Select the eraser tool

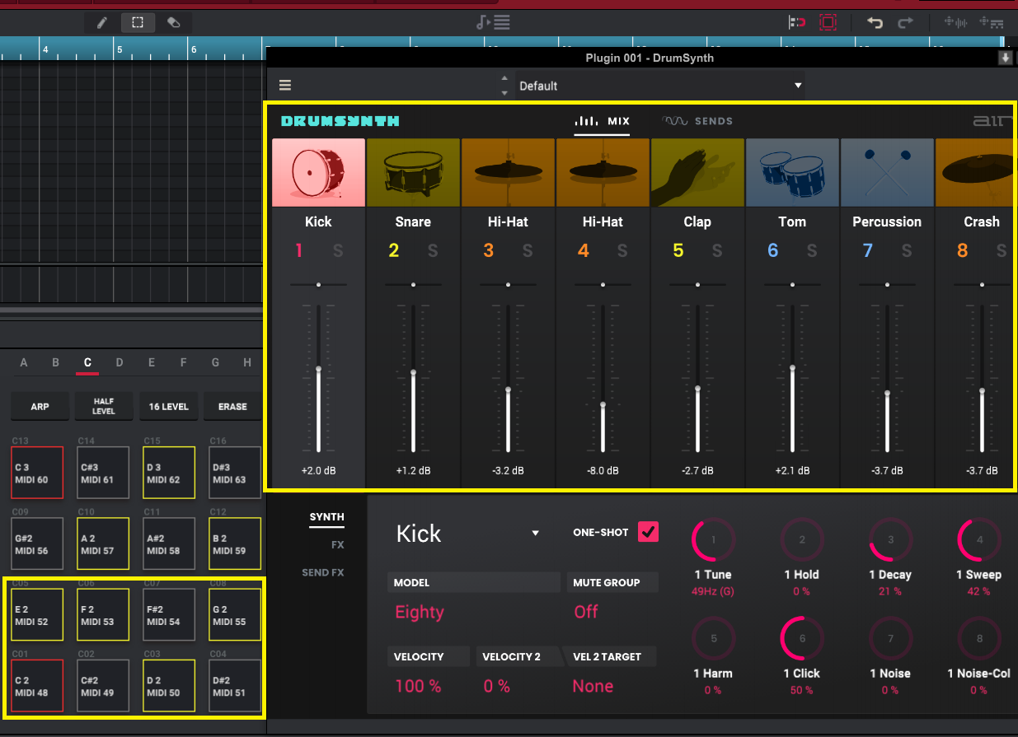(173, 23)
